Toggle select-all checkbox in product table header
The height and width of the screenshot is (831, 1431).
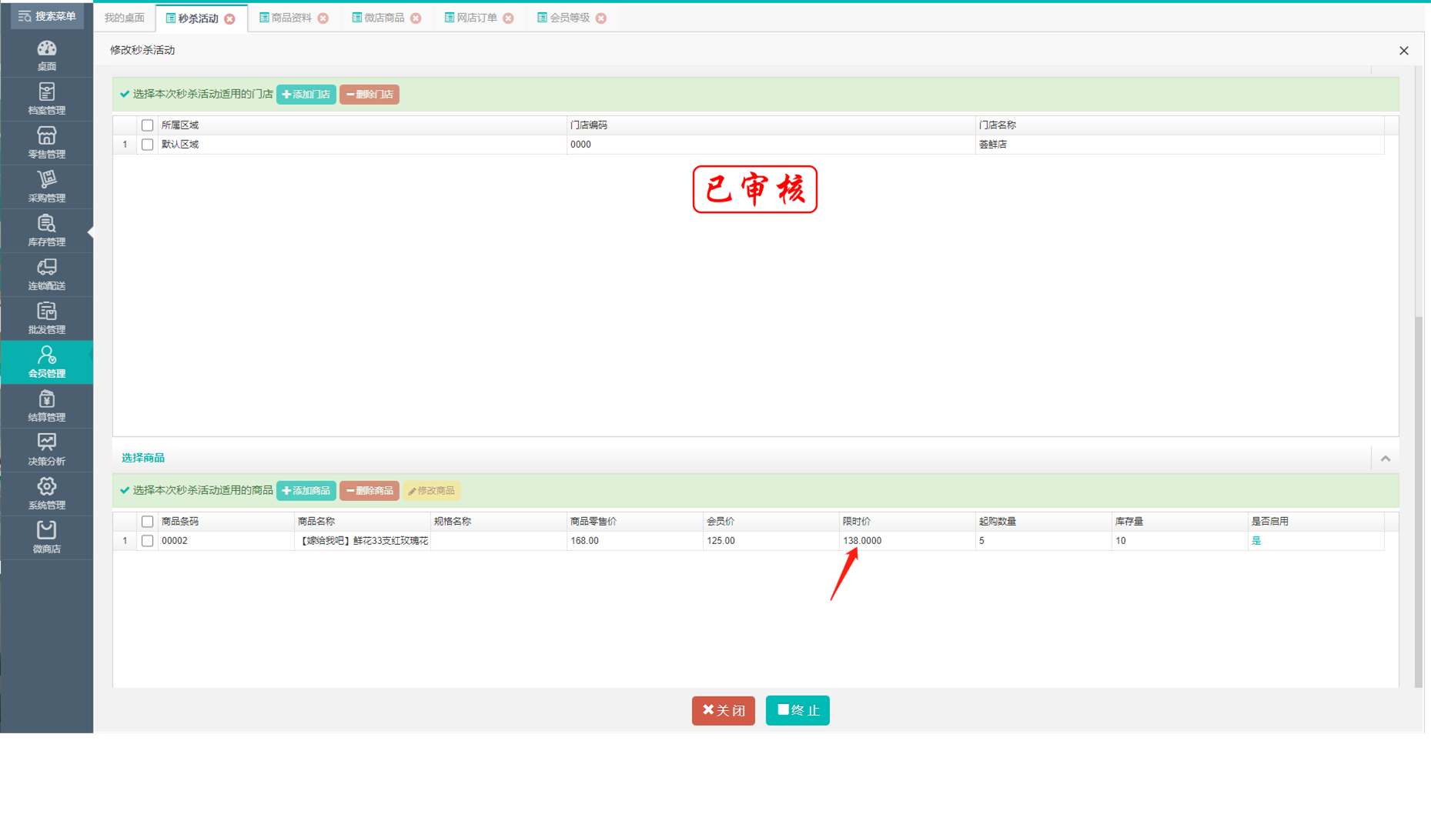[x=147, y=522]
